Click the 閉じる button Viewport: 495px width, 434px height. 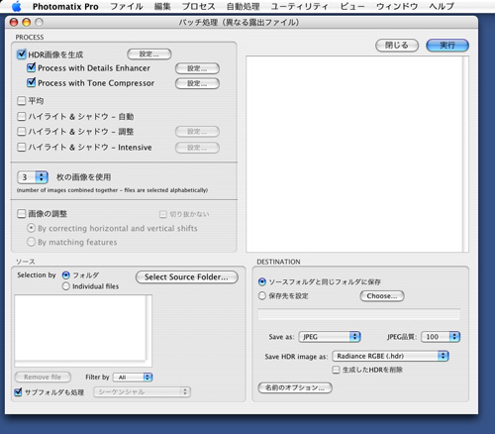(397, 46)
